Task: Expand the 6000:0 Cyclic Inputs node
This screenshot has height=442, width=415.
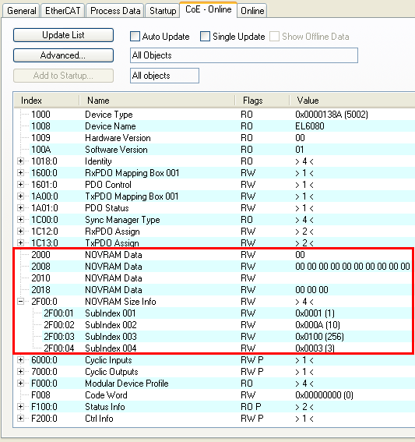Action: click(20, 360)
